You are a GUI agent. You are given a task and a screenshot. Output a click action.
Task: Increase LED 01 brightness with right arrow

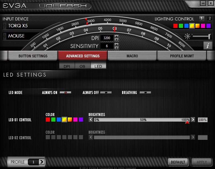(193, 120)
